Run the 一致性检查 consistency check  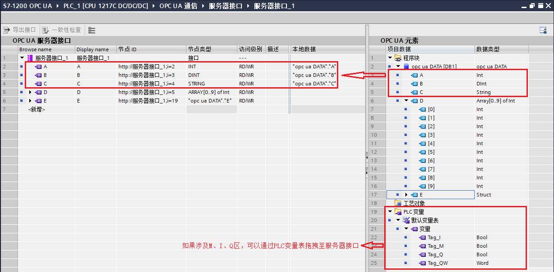pyautogui.click(x=45, y=30)
